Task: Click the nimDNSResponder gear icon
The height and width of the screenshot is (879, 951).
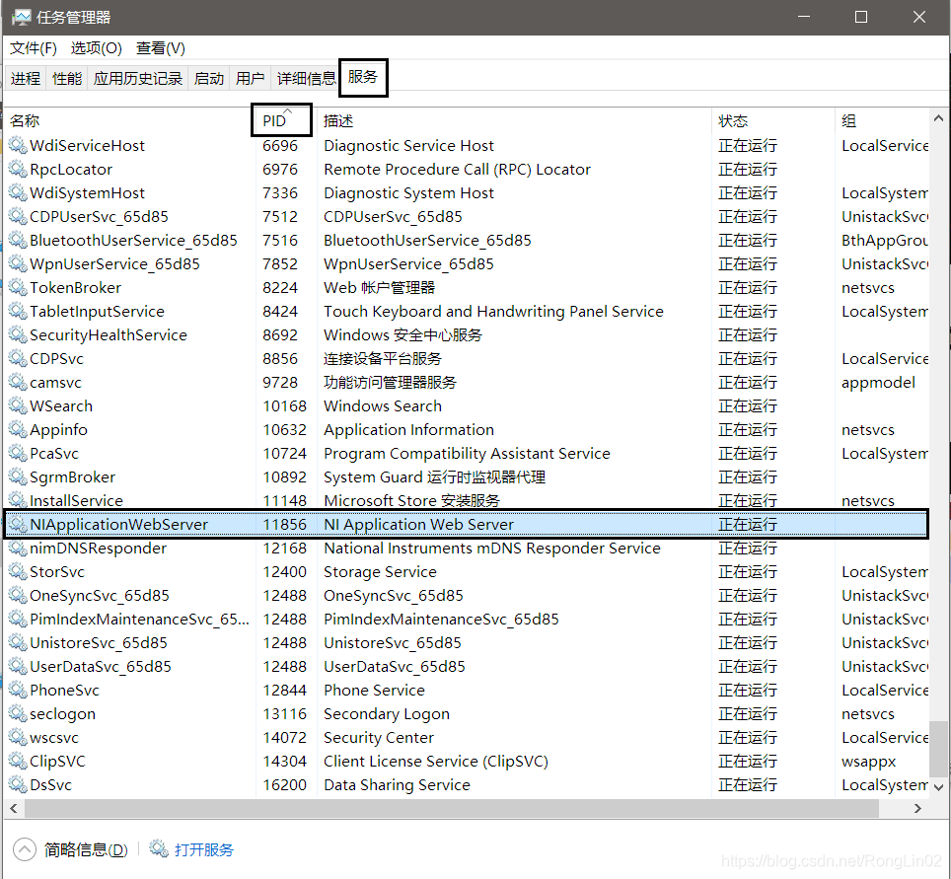Action: pos(18,548)
